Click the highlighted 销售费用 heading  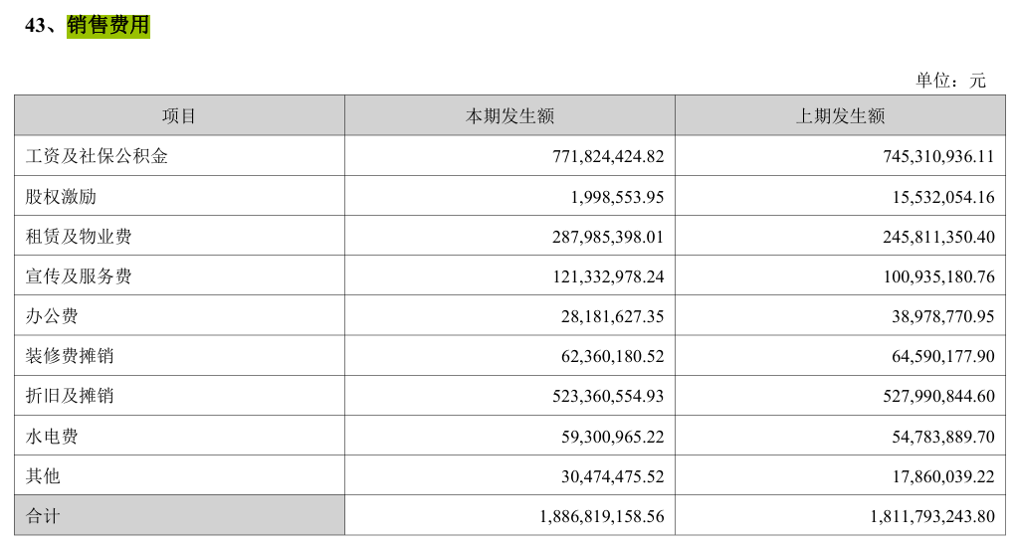pyautogui.click(x=107, y=26)
